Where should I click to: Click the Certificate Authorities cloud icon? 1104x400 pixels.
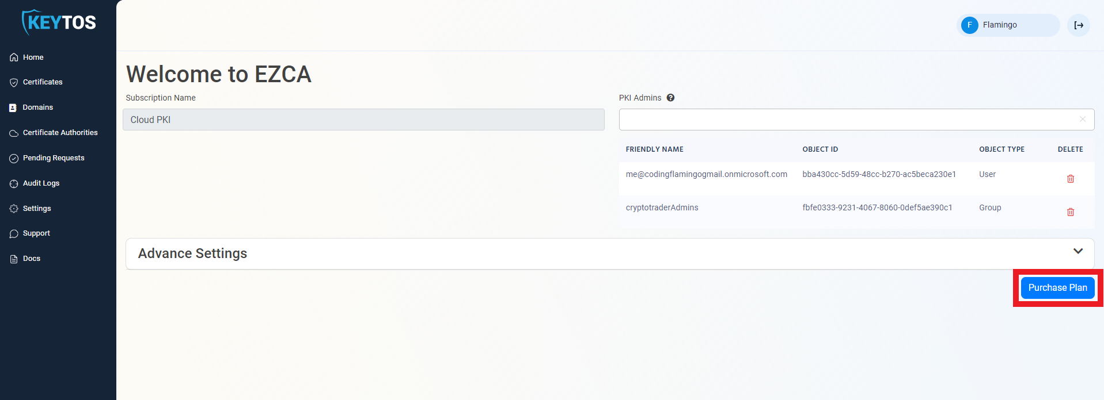(14, 133)
